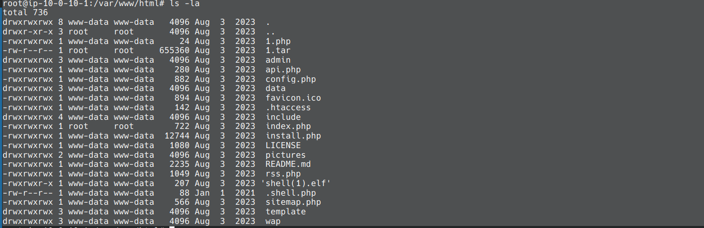Viewport: 704px width, 228px height.
Task: Click the admin directory name
Action: point(278,60)
